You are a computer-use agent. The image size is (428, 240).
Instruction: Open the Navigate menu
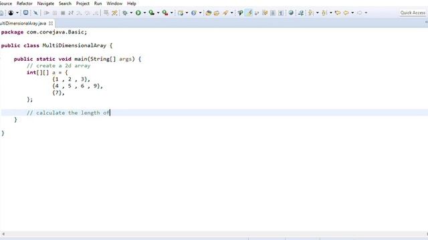tap(45, 3)
